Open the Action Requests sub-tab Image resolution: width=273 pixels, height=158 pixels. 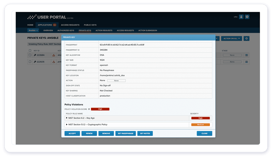click(104, 30)
